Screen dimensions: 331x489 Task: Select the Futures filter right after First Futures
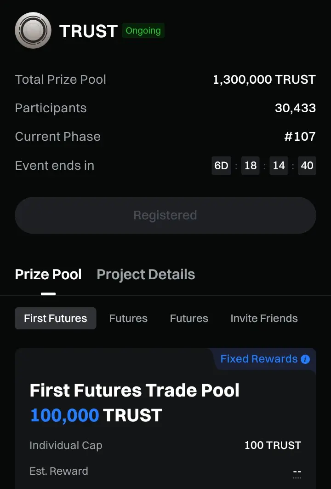(x=128, y=318)
